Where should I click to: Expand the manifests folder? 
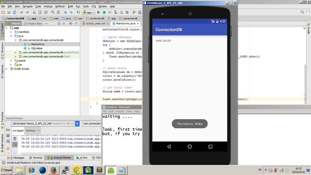(11, 32)
